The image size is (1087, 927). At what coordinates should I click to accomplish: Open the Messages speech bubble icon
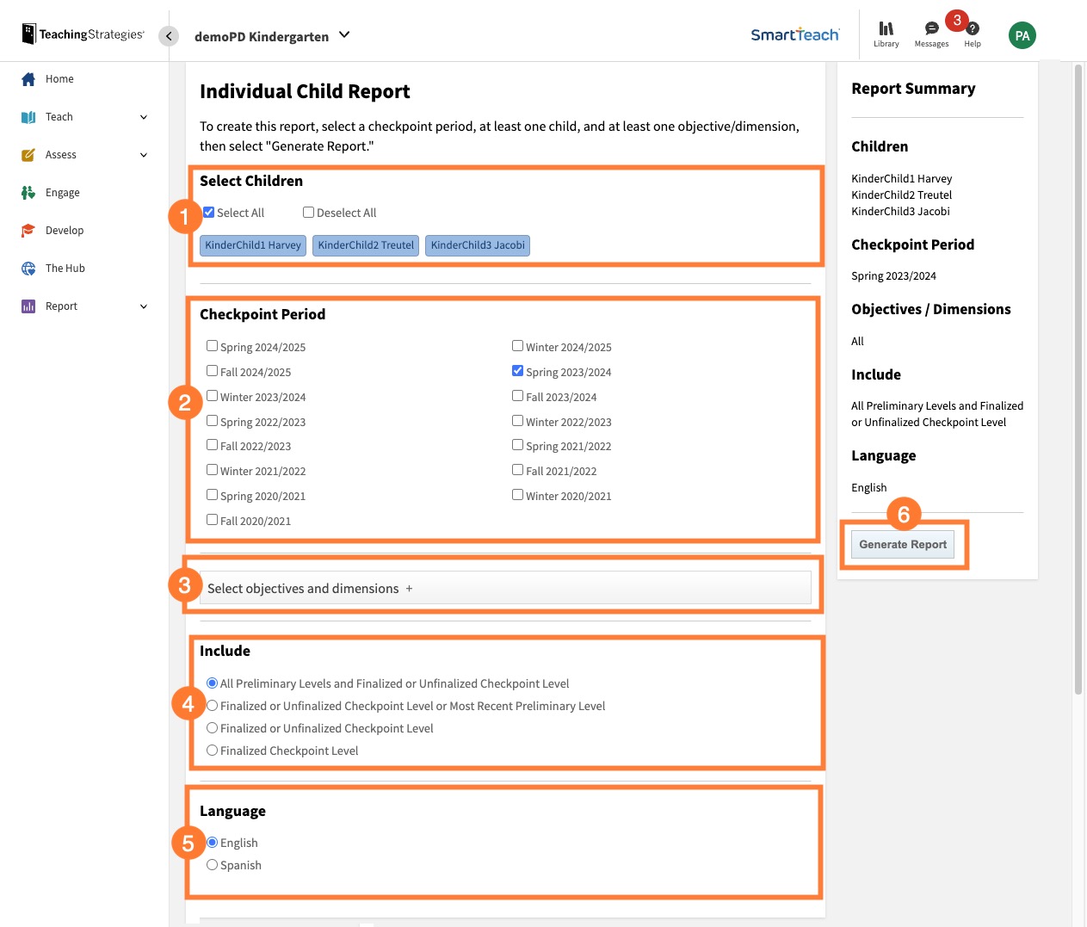931,29
